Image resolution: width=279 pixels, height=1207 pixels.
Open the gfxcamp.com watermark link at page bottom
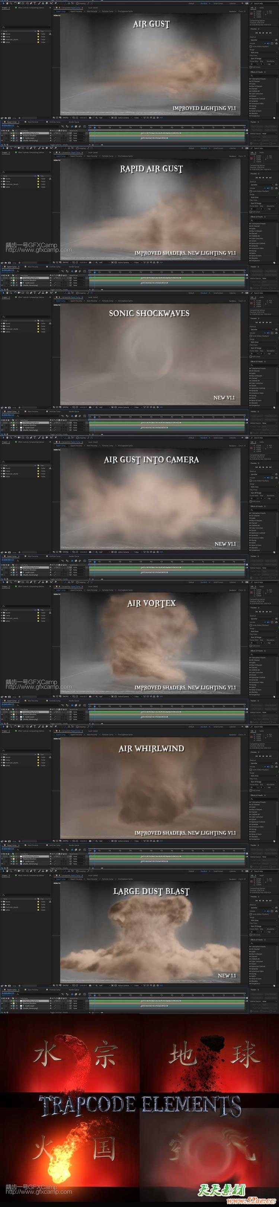pyautogui.click(x=38, y=1191)
